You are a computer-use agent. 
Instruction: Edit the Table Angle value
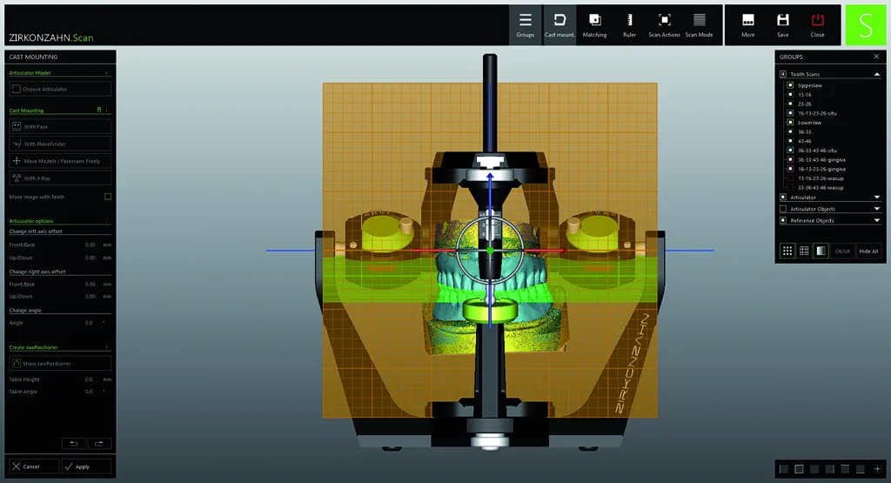point(89,392)
